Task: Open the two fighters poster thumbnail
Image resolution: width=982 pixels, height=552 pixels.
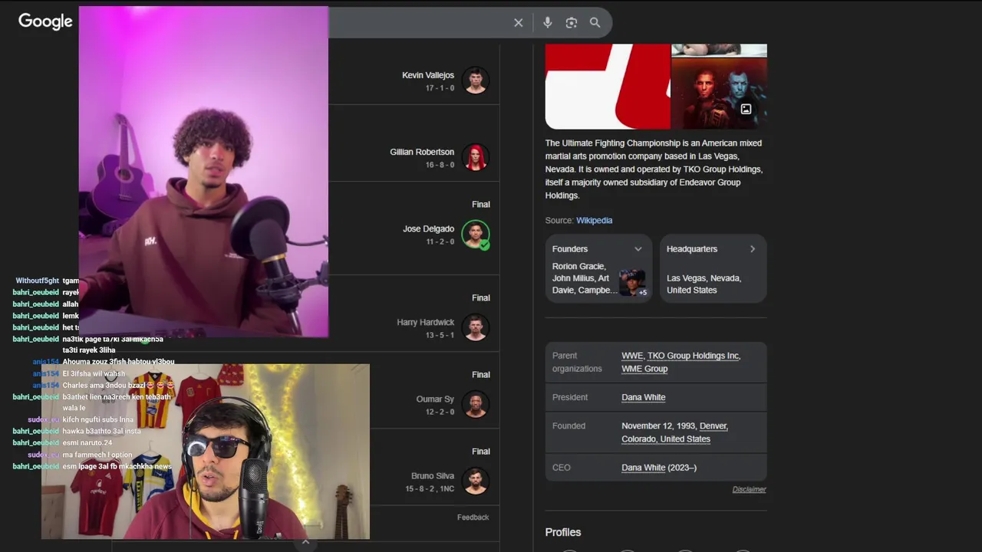Action: [x=720, y=94]
